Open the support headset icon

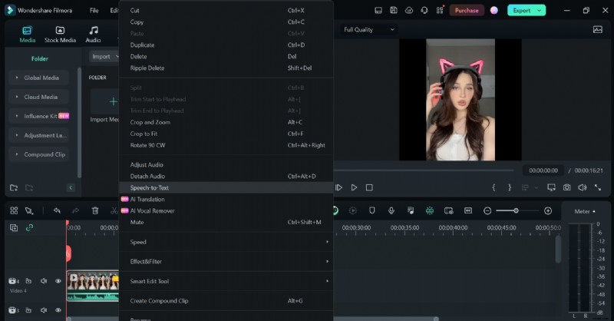pyautogui.click(x=424, y=11)
